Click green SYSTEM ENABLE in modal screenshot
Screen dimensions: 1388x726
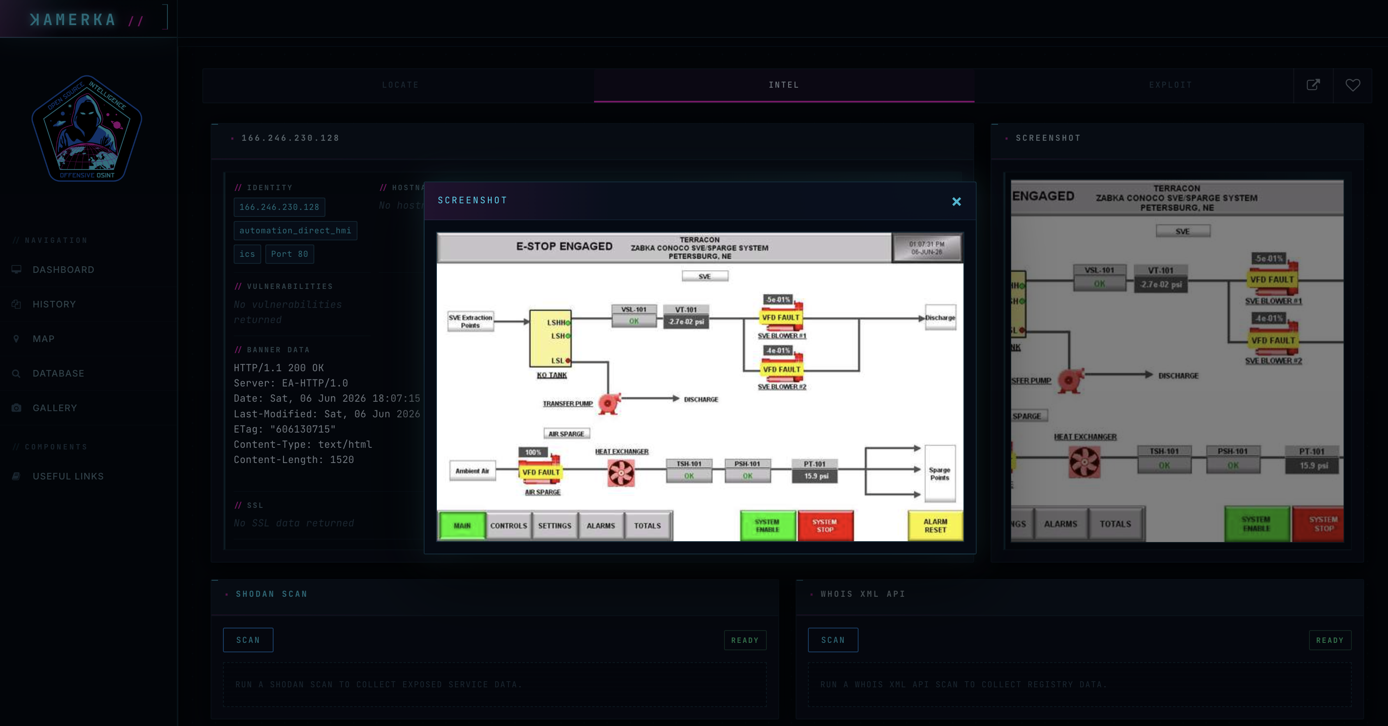[767, 526]
